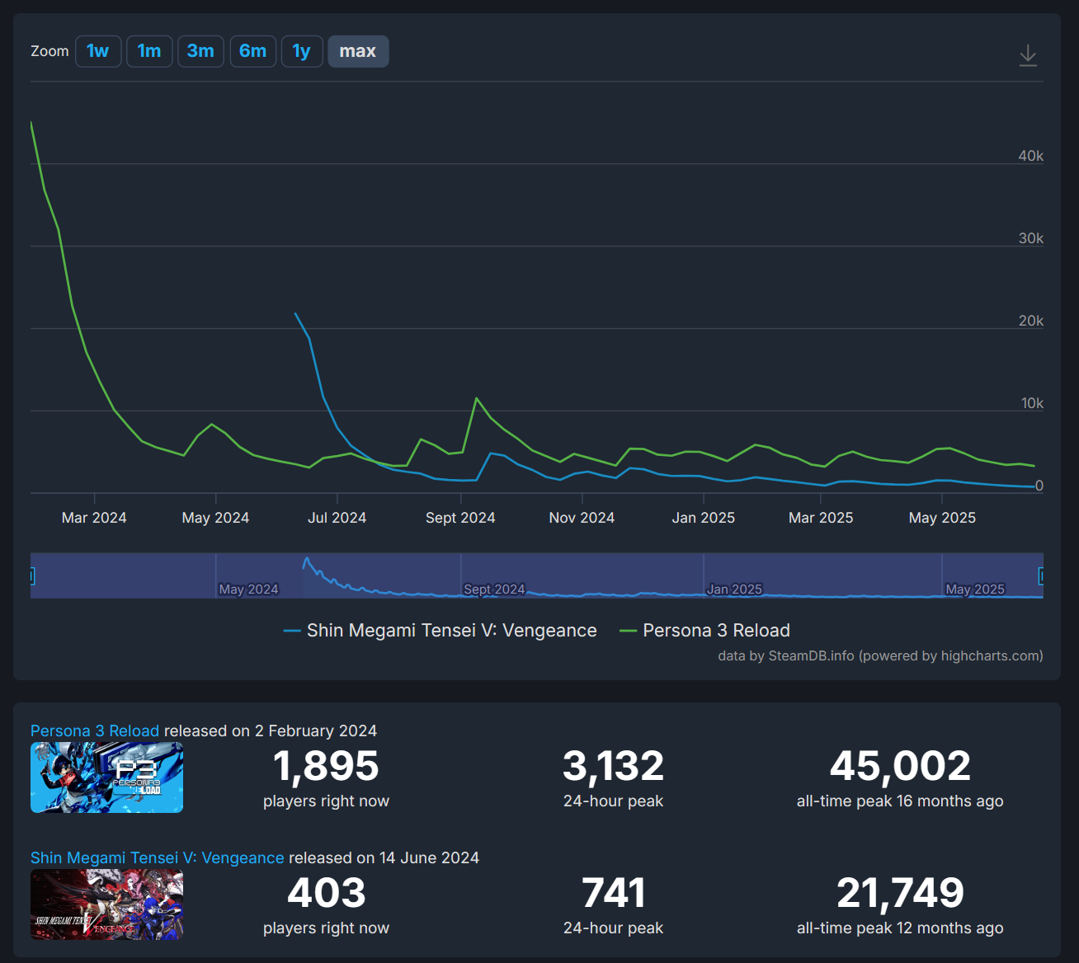Click the 'all-time peak 16 months ago' caption
Image resolution: width=1079 pixels, height=963 pixels.
point(900,801)
